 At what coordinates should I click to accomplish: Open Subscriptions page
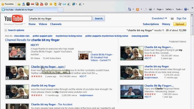151,24
